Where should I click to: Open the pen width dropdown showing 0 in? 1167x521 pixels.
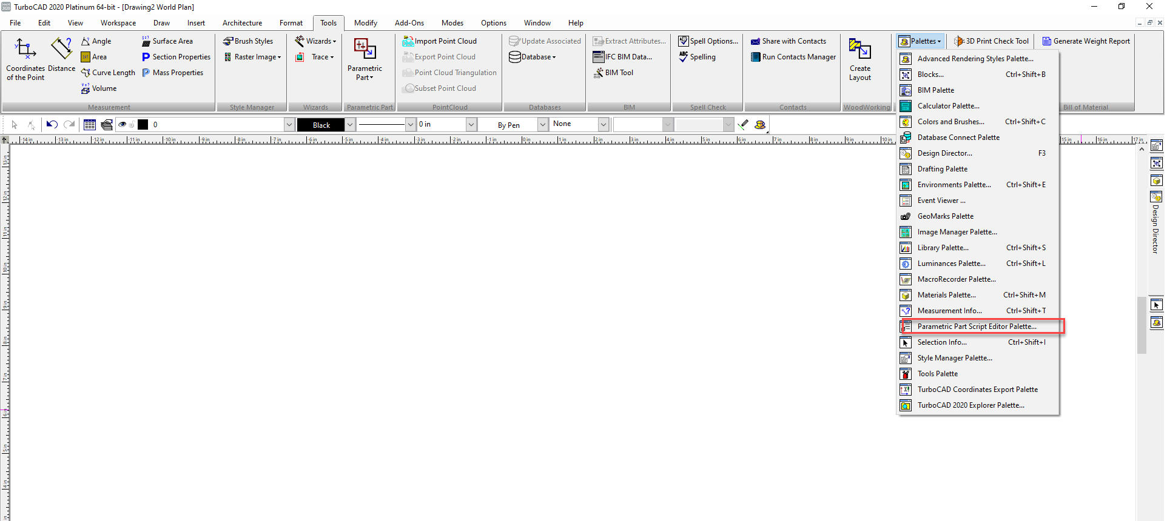coord(471,125)
